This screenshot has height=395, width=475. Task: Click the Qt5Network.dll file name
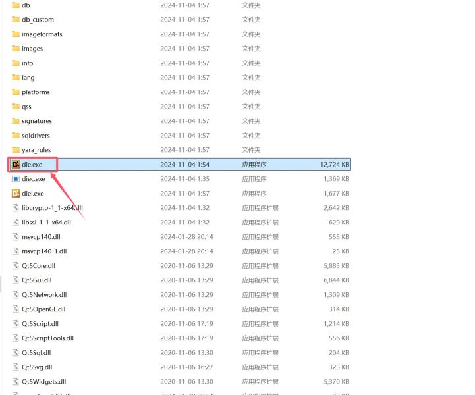44,295
